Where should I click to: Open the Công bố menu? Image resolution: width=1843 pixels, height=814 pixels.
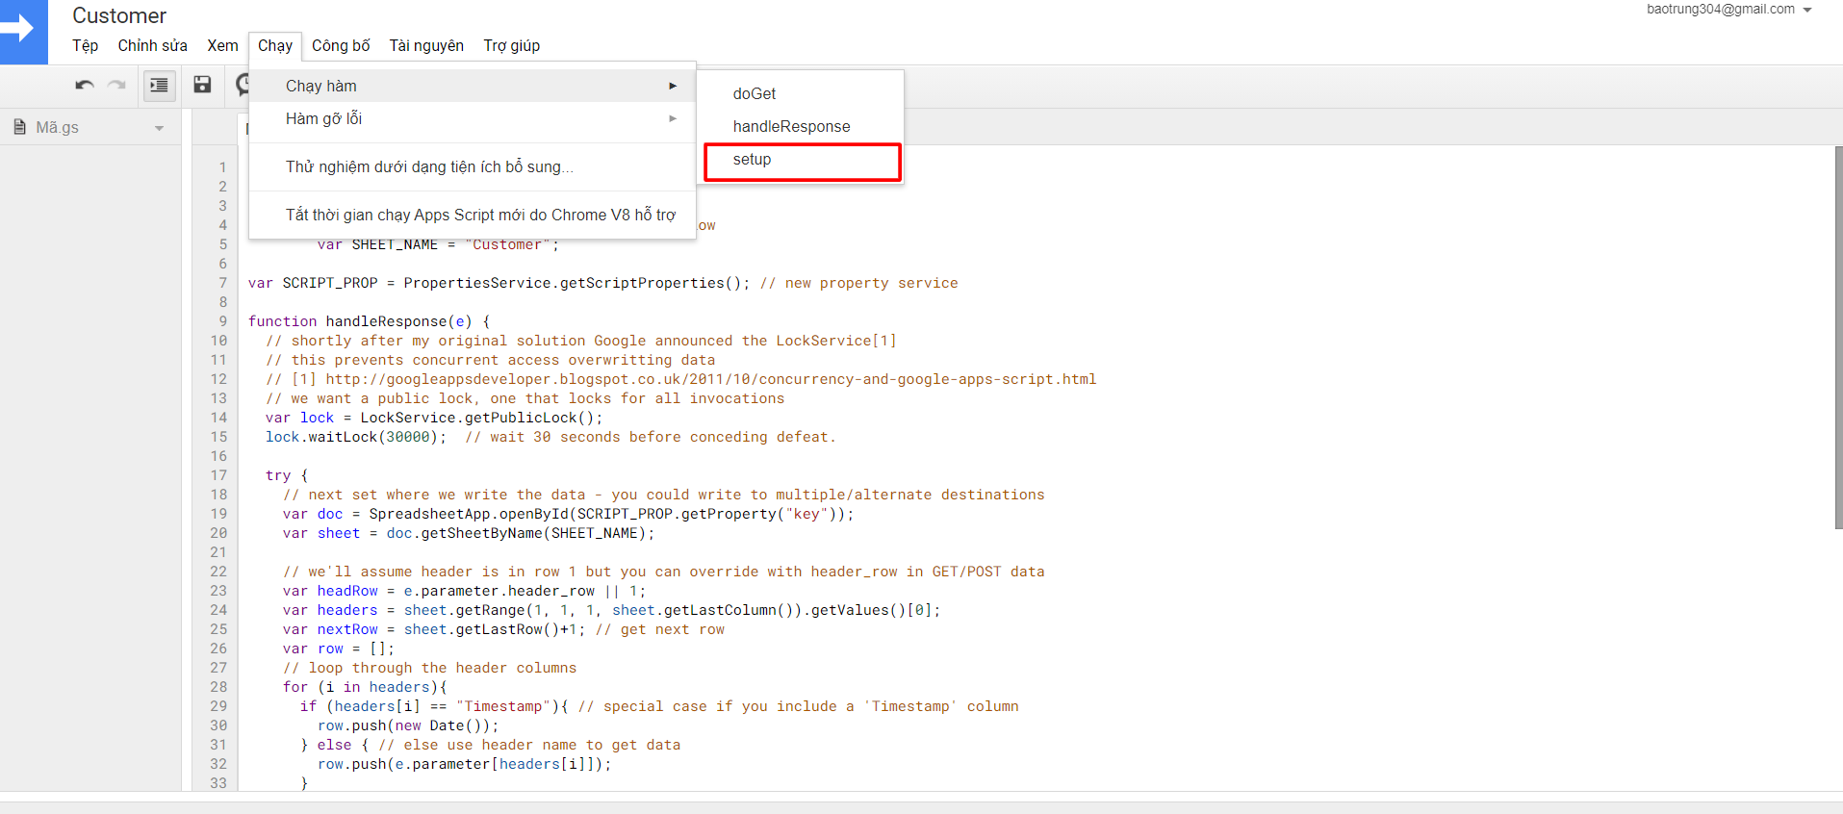coord(341,45)
